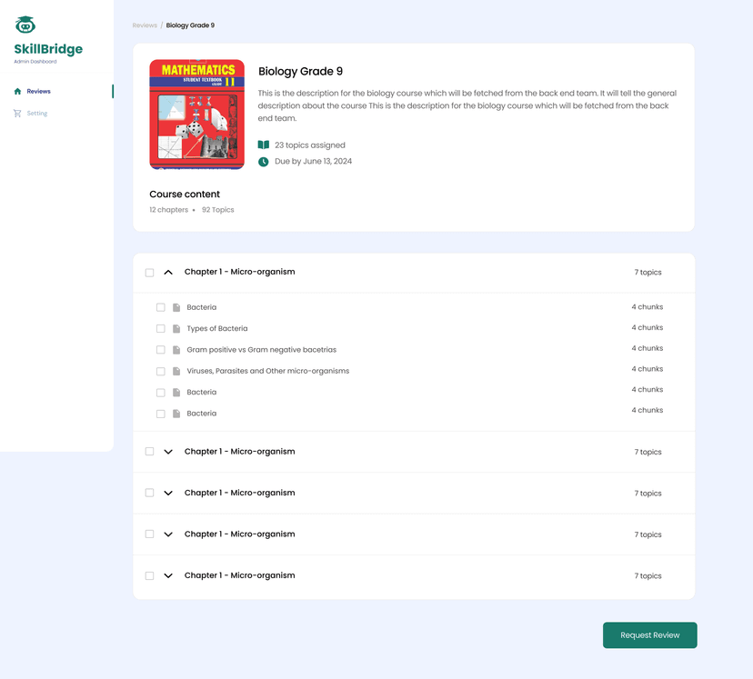Go back via the Reviews breadcrumb link
The height and width of the screenshot is (679, 753).
coord(145,25)
